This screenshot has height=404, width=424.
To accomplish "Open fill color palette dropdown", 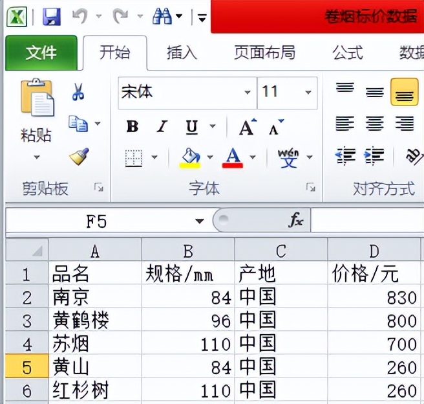I will pos(210,157).
